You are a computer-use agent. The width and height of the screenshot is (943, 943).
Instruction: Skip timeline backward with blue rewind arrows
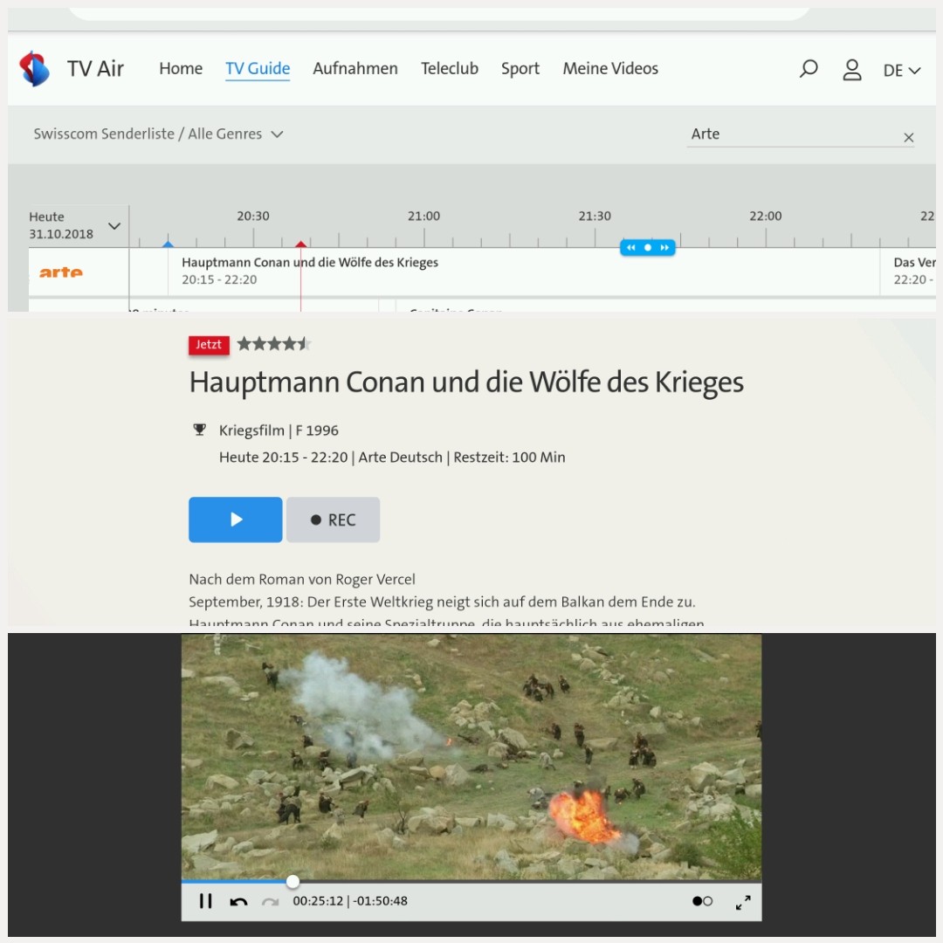631,248
